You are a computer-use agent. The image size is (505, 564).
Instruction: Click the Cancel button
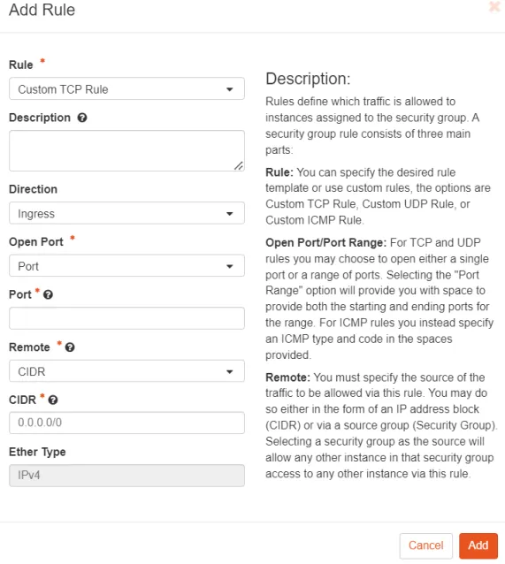click(425, 545)
